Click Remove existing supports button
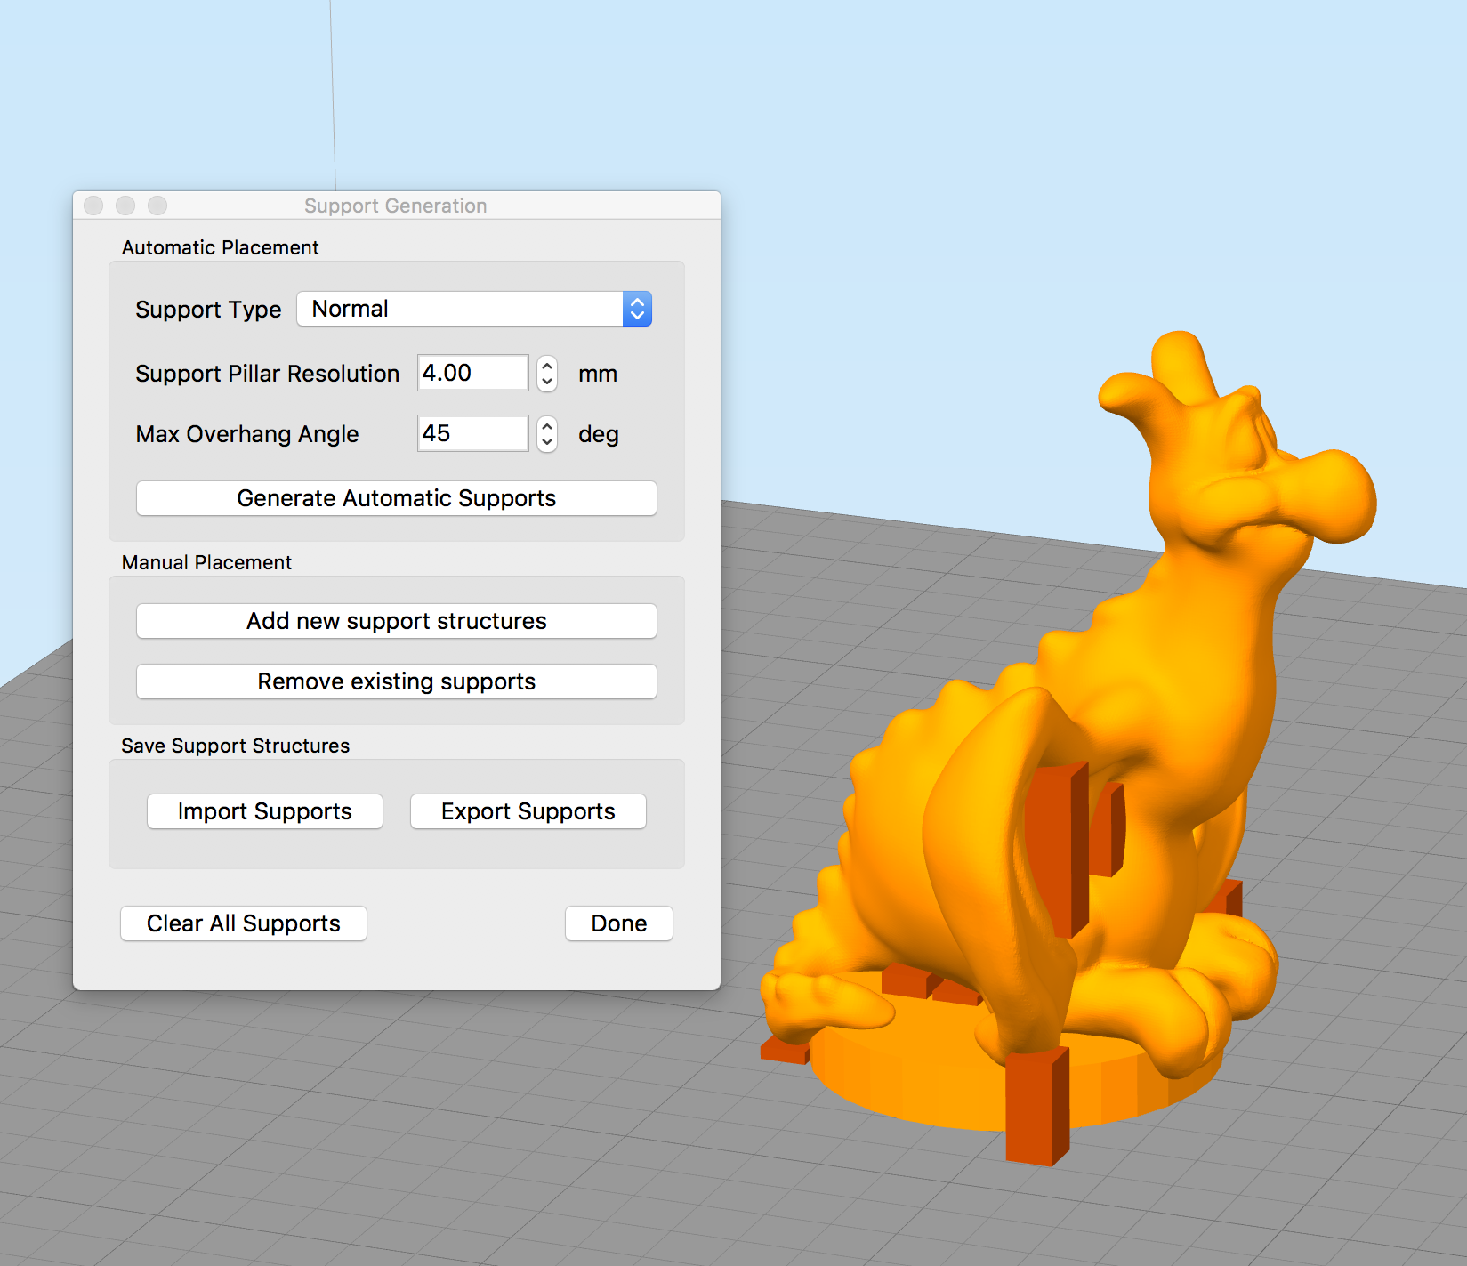This screenshot has height=1266, width=1467. [x=397, y=681]
